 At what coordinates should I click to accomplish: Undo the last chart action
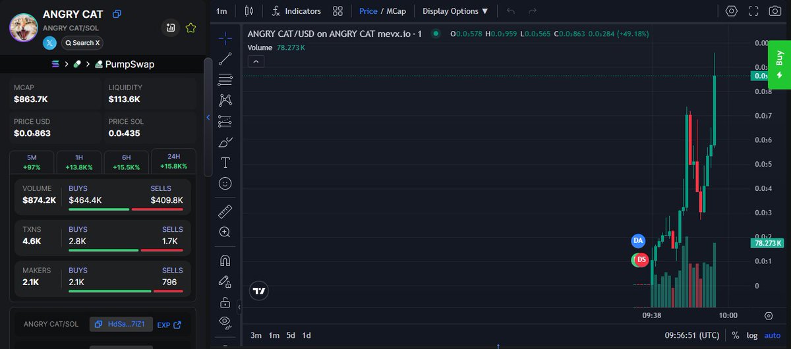[511, 11]
